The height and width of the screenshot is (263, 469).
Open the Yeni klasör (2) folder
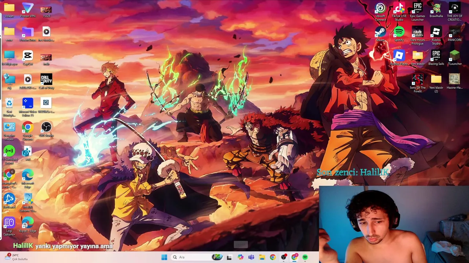click(x=436, y=83)
